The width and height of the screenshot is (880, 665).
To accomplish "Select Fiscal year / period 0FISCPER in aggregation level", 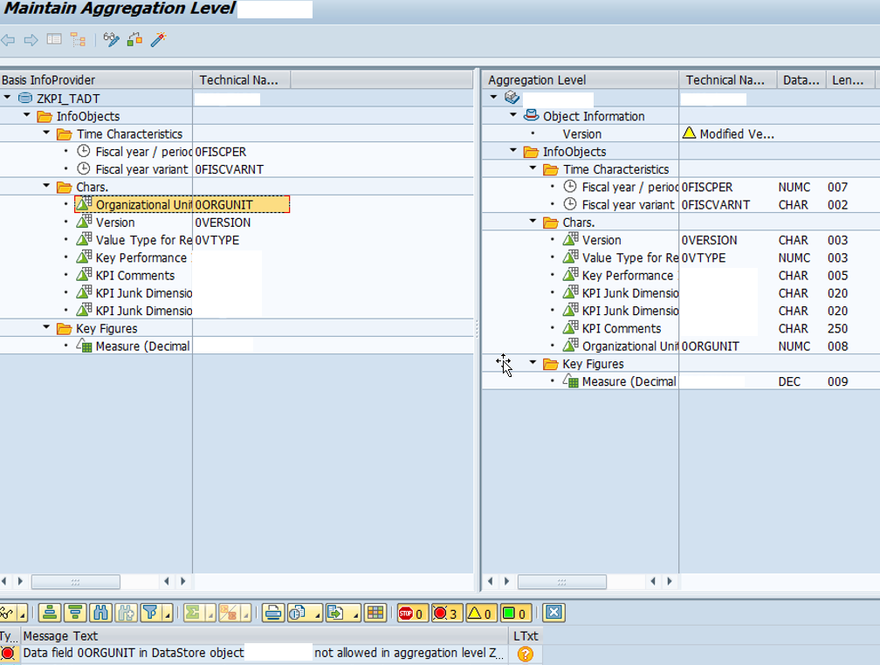I will [x=629, y=187].
